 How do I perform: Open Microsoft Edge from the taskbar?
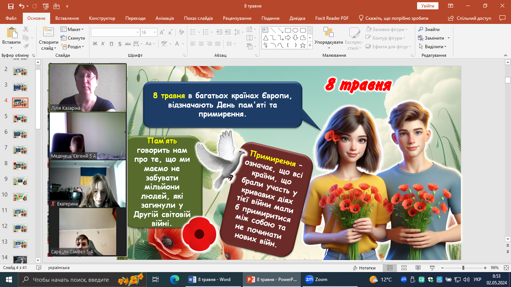point(174,279)
